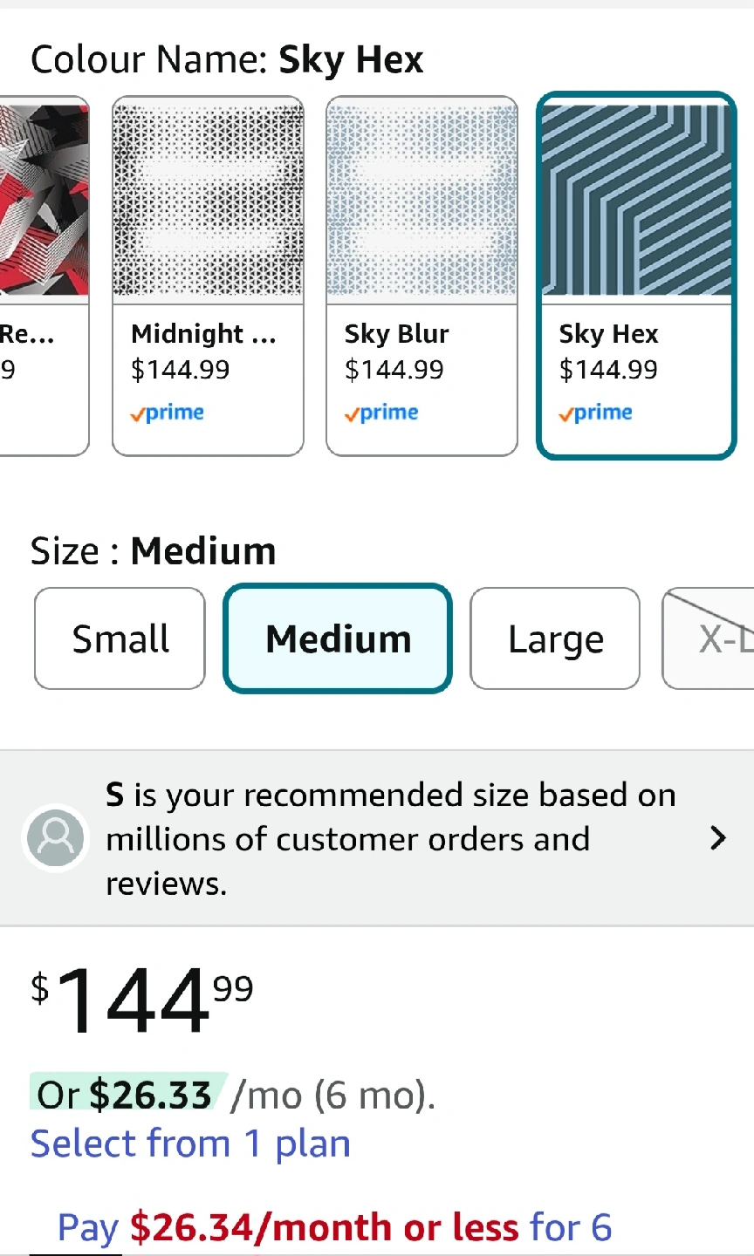The height and width of the screenshot is (1256, 754).
Task: Click the Prime logo under Sky Blur
Action: 381,413
